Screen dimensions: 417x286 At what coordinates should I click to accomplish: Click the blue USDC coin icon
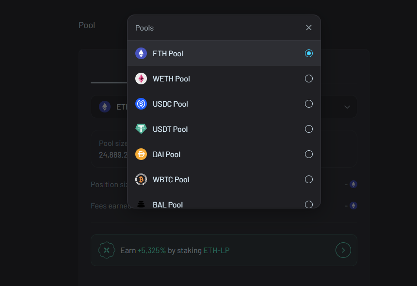pos(141,104)
